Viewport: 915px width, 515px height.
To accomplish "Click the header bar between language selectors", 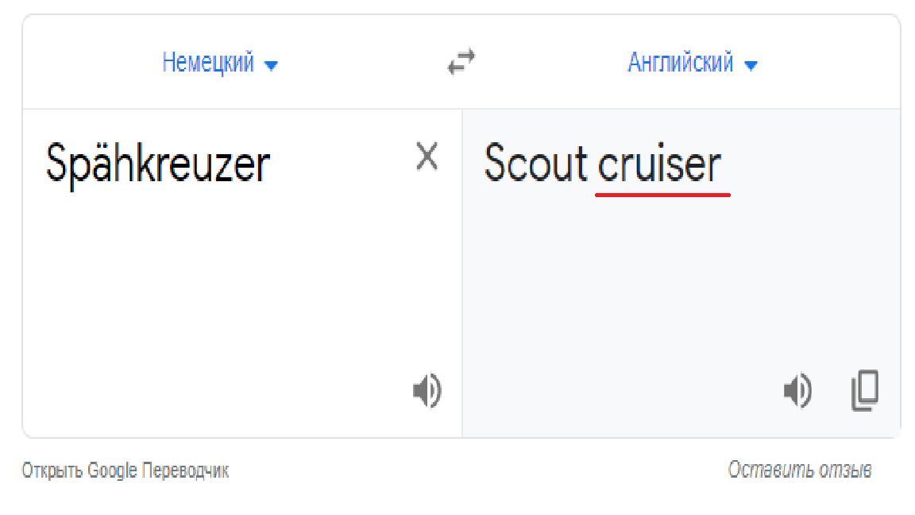I will 461,62.
